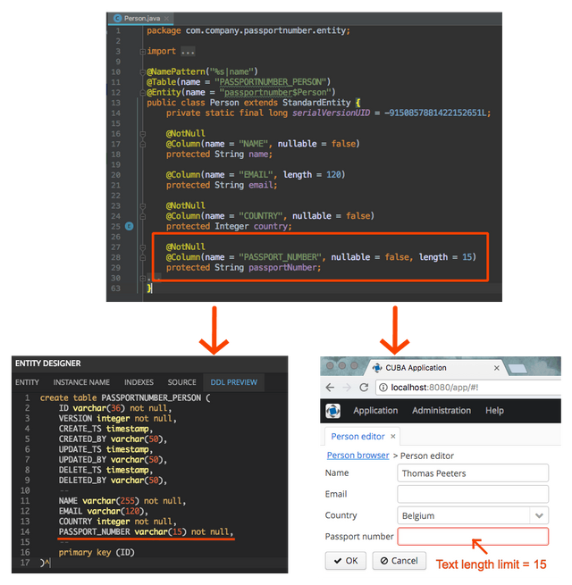Switch to the INSTANCE NAME tab
This screenshot has height=585, width=572.
tap(81, 382)
